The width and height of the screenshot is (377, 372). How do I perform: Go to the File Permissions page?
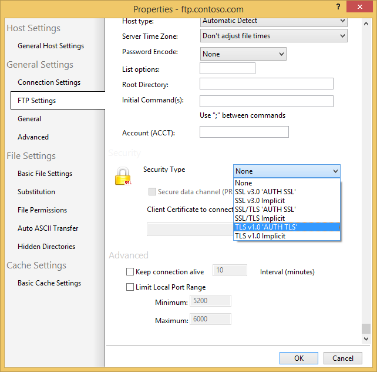pos(42,210)
